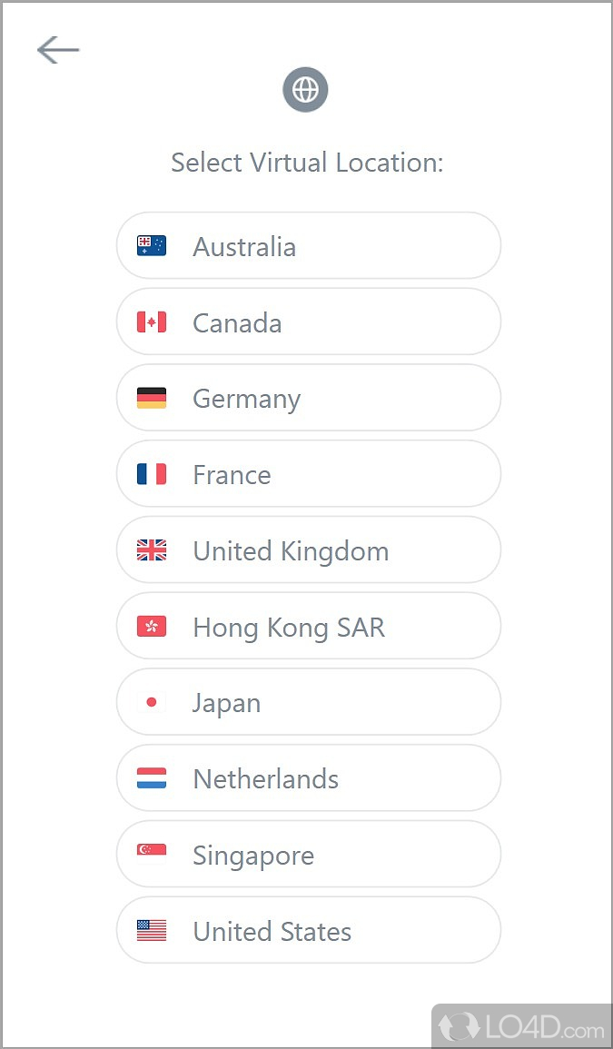Connect via United States location
This screenshot has width=613, height=1049.
(309, 931)
